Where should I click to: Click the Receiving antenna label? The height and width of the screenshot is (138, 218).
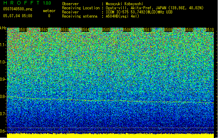point(80,16)
